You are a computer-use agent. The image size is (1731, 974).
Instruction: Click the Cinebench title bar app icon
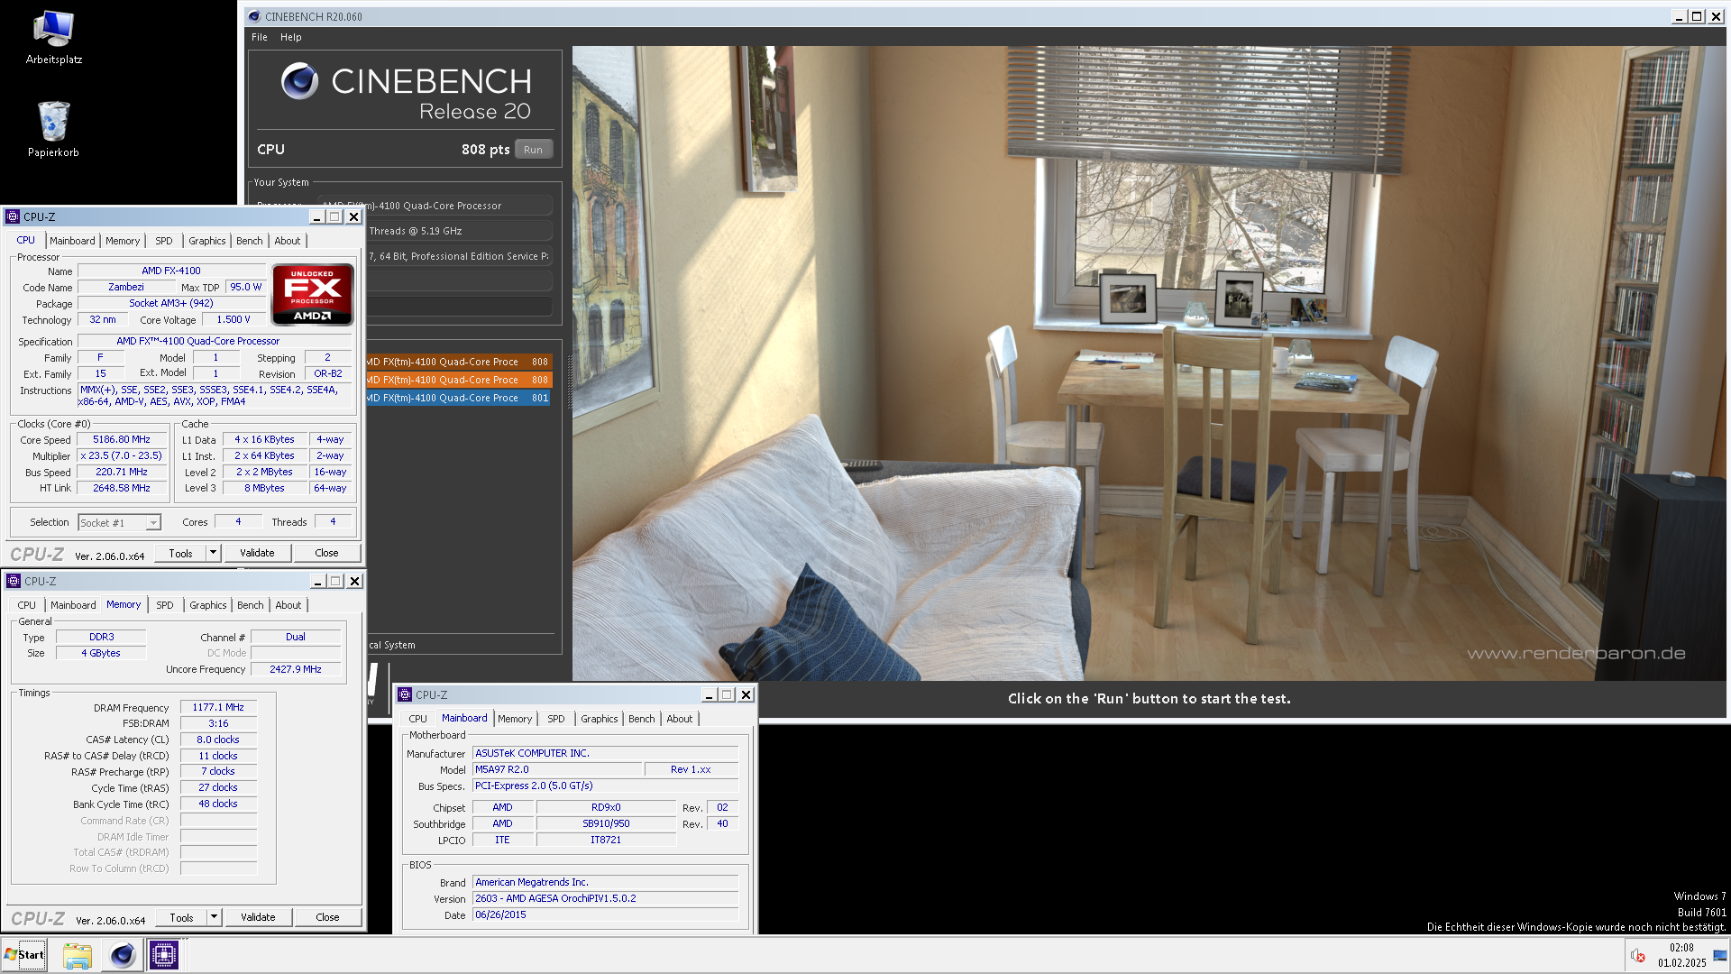coord(254,16)
